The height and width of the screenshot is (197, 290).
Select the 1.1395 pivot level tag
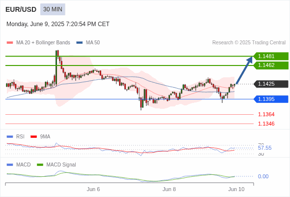point(271,99)
